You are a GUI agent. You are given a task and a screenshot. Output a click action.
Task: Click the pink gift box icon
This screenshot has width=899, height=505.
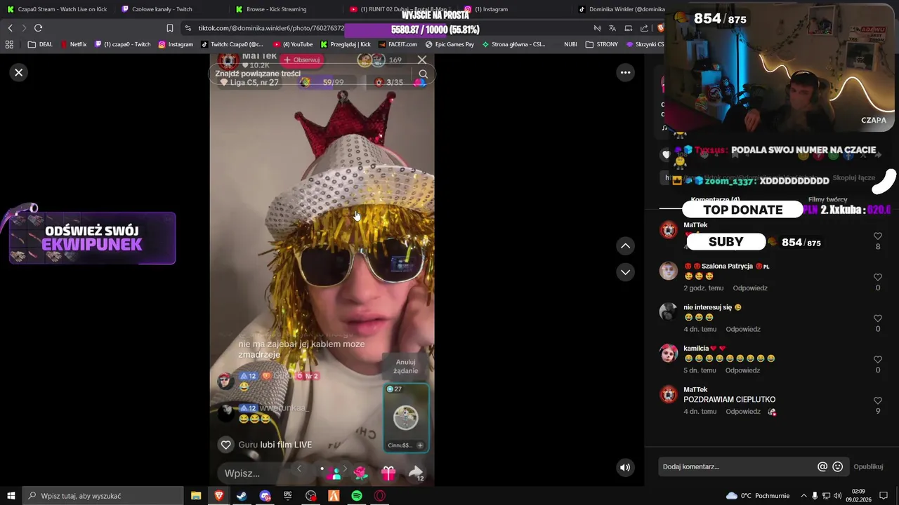click(x=388, y=473)
